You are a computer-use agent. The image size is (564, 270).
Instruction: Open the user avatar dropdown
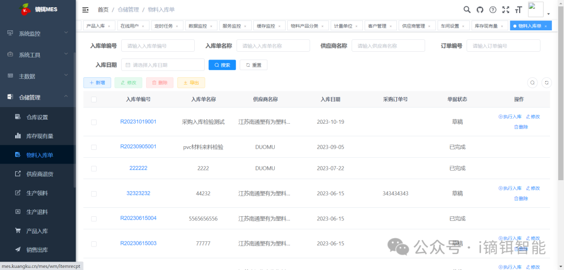538,10
